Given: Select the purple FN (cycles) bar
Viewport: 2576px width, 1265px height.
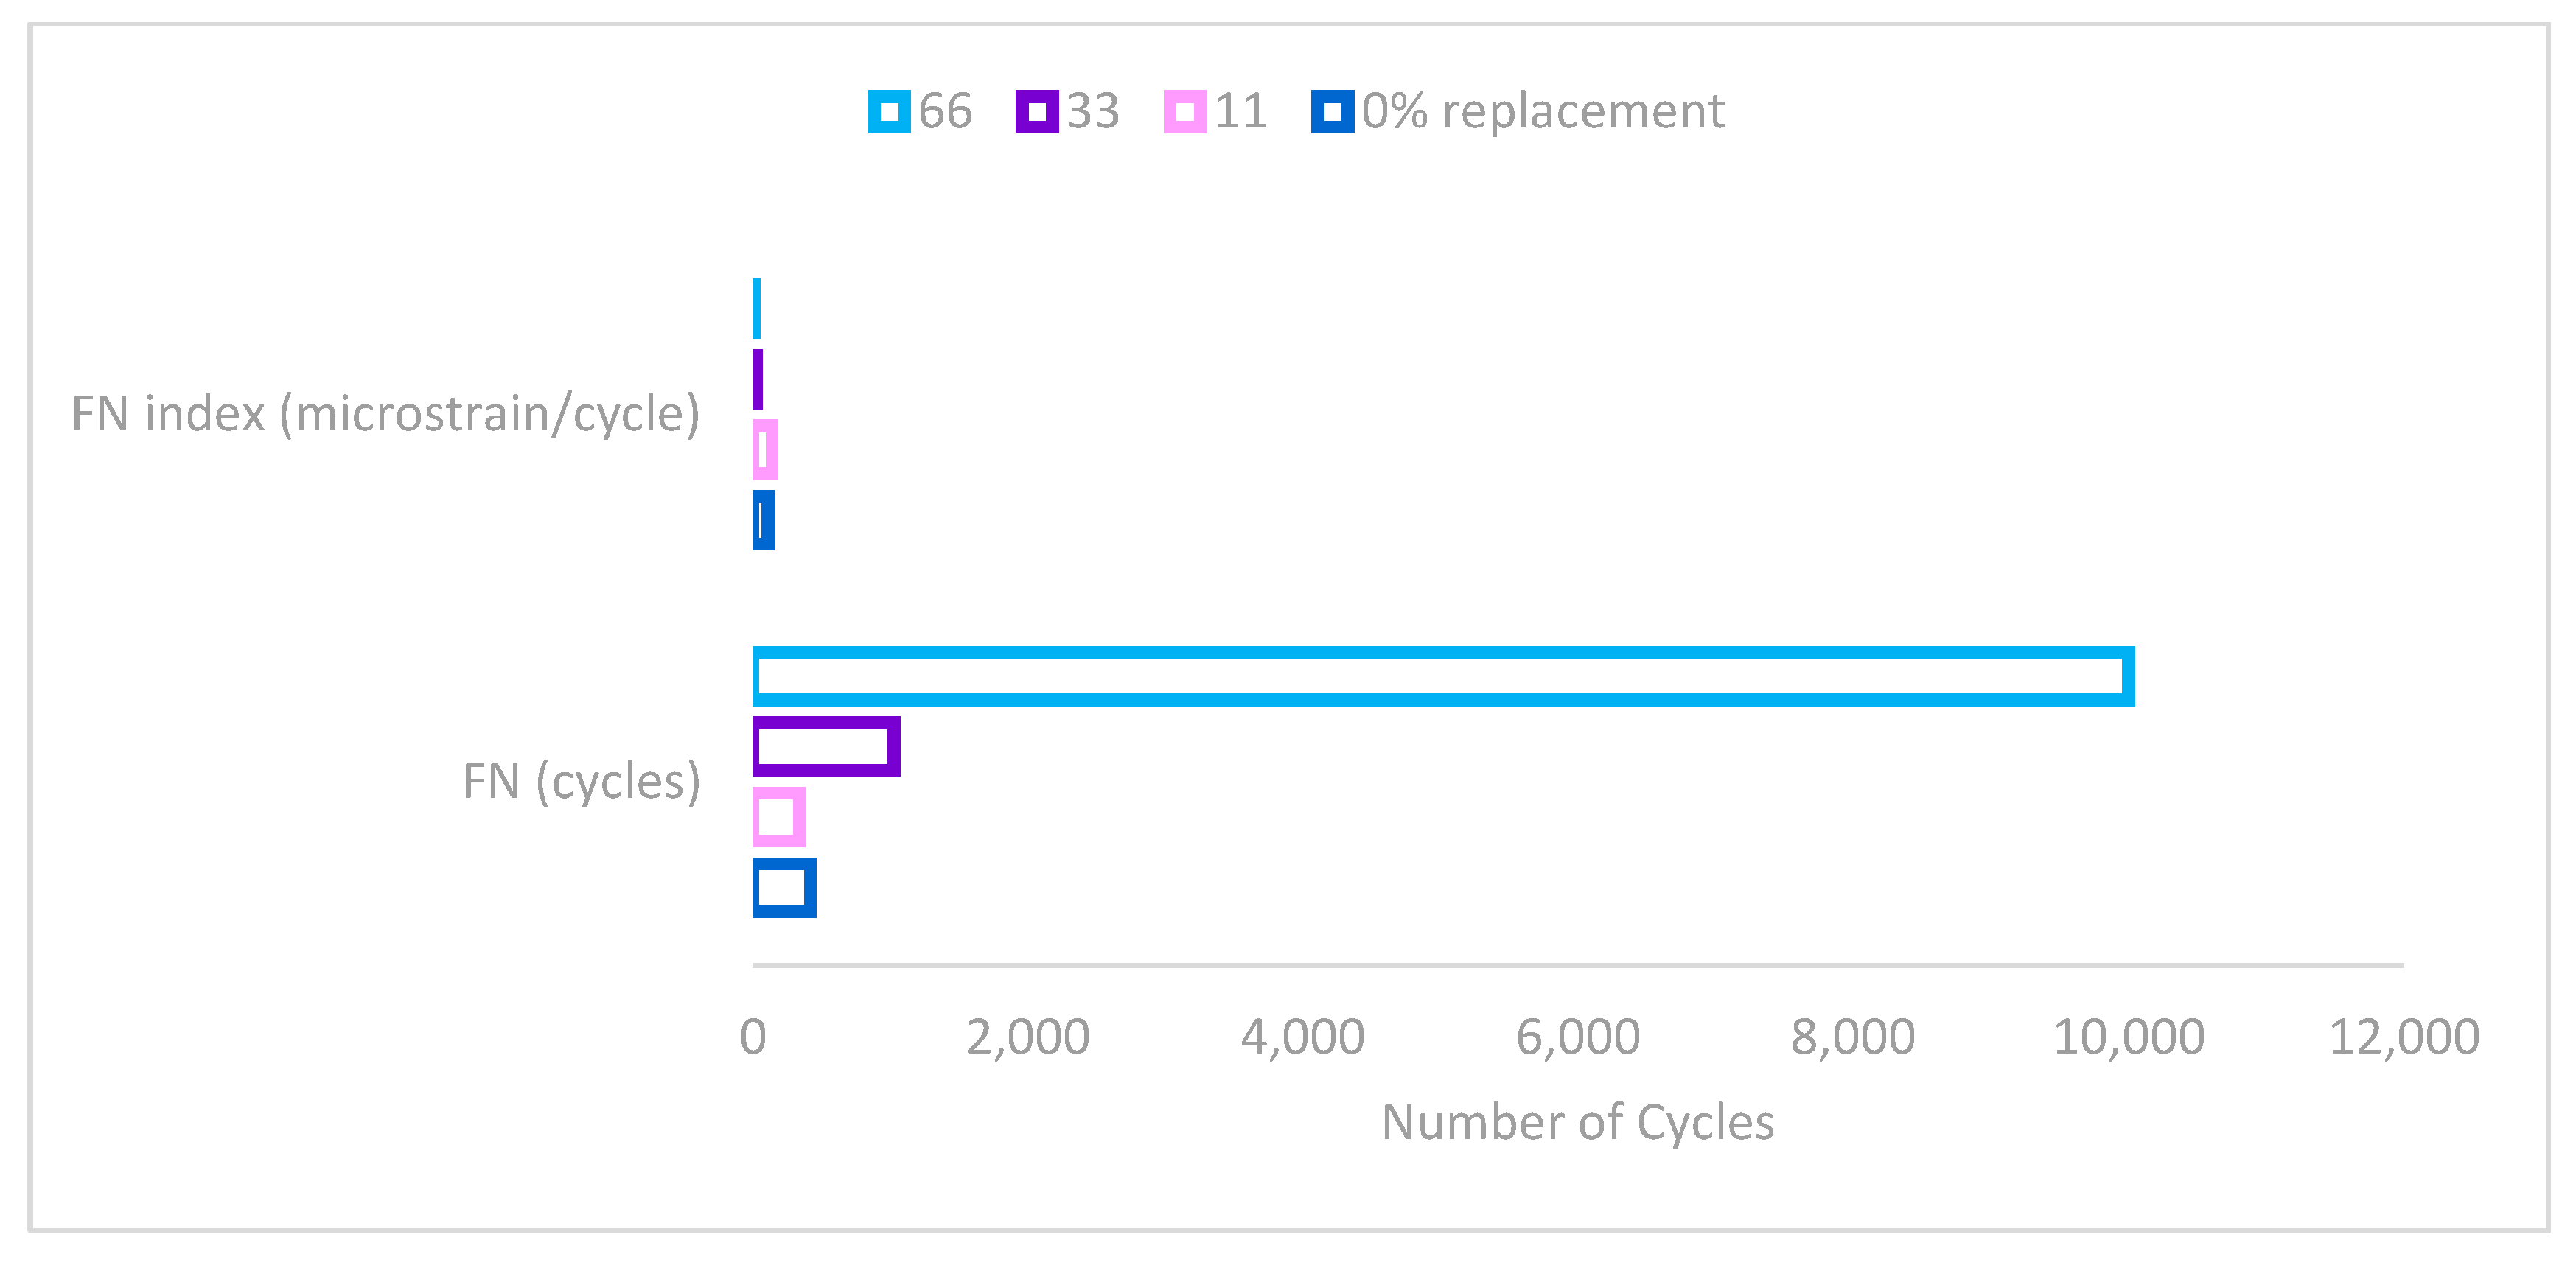Looking at the screenshot, I should (x=826, y=746).
